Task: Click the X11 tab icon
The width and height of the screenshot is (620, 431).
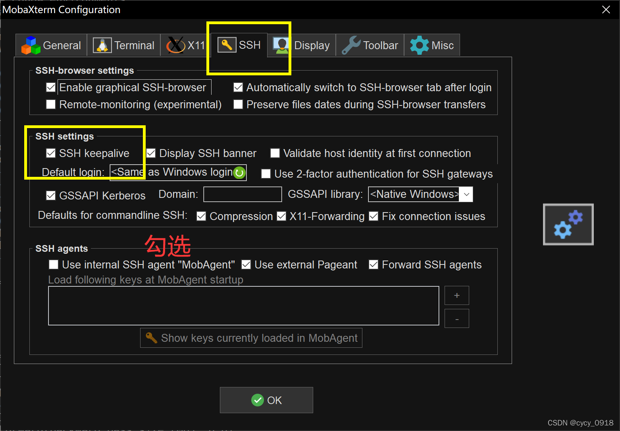Action: point(175,45)
